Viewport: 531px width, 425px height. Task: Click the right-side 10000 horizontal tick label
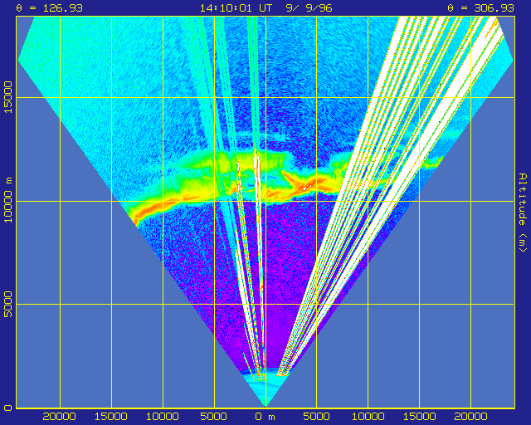pos(368,417)
